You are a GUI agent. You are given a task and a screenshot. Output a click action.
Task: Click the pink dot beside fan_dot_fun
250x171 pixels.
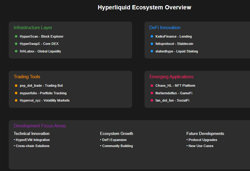coord(152,100)
